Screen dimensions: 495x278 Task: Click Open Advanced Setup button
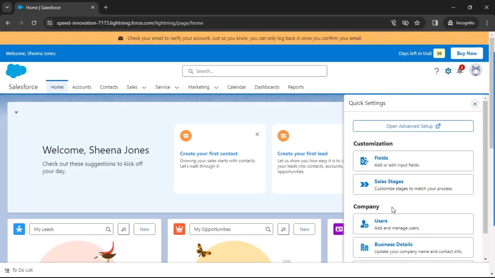[x=413, y=126]
